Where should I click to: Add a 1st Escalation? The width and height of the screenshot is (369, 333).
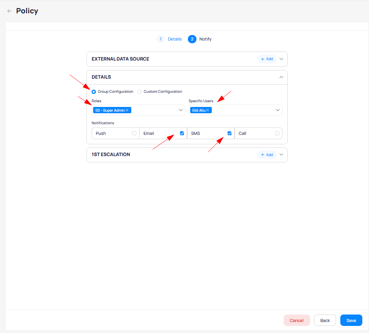pyautogui.click(x=266, y=155)
